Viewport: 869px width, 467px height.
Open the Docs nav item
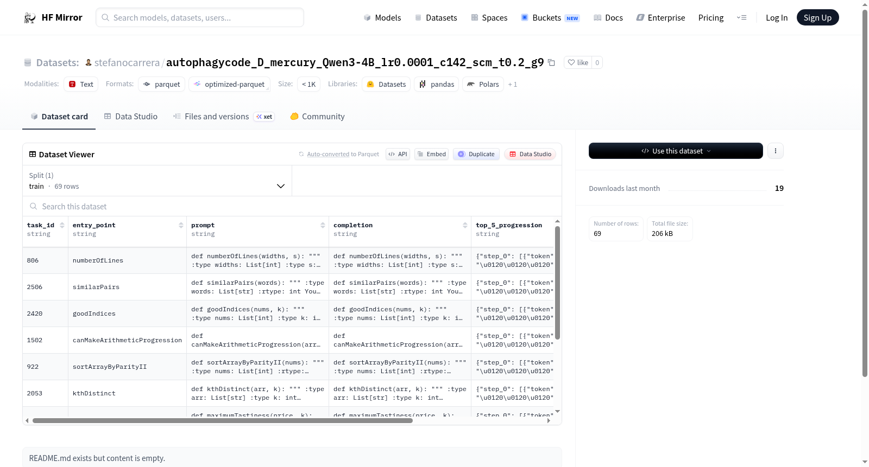coord(608,18)
